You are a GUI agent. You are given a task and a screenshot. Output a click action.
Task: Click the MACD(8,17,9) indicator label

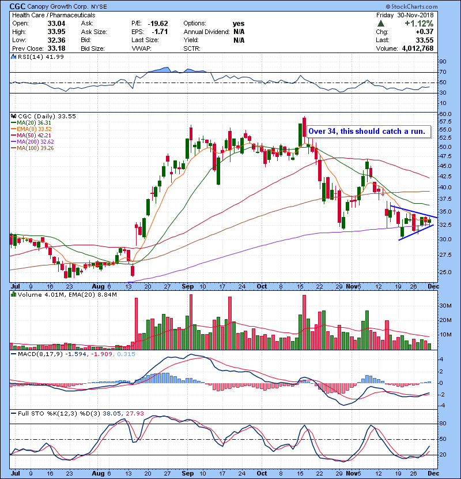(40, 354)
